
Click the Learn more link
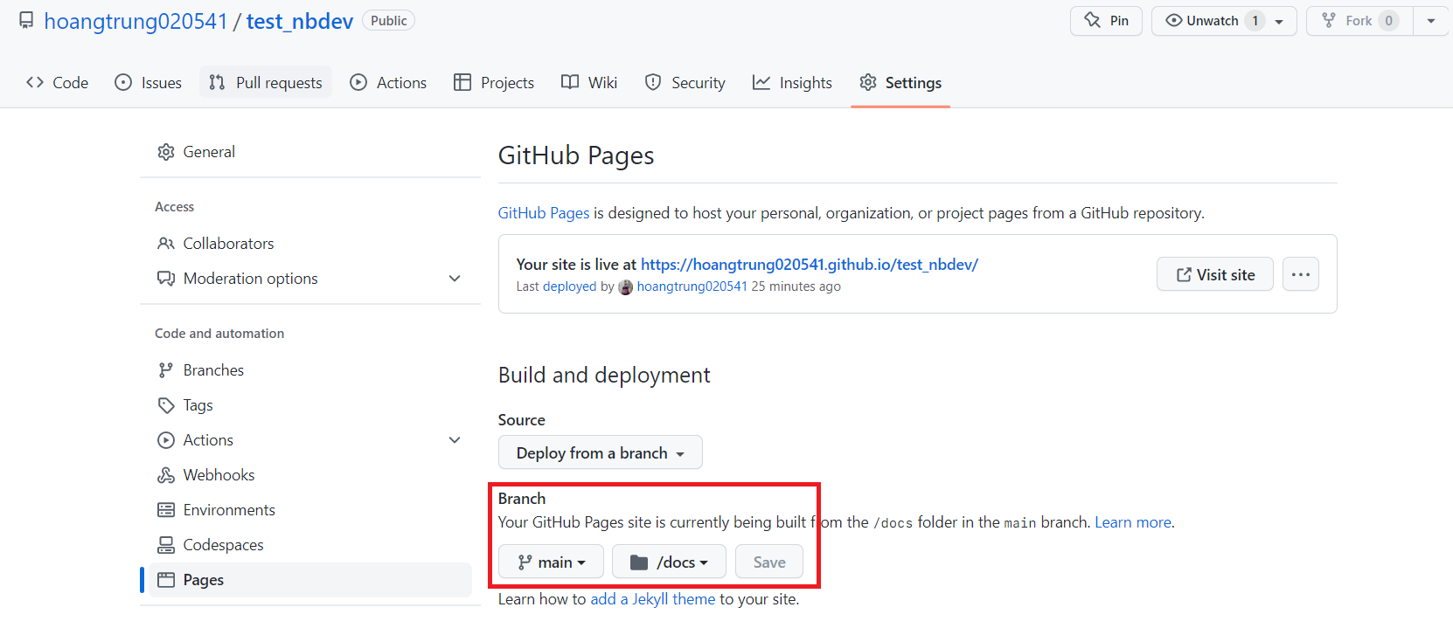tap(1133, 522)
